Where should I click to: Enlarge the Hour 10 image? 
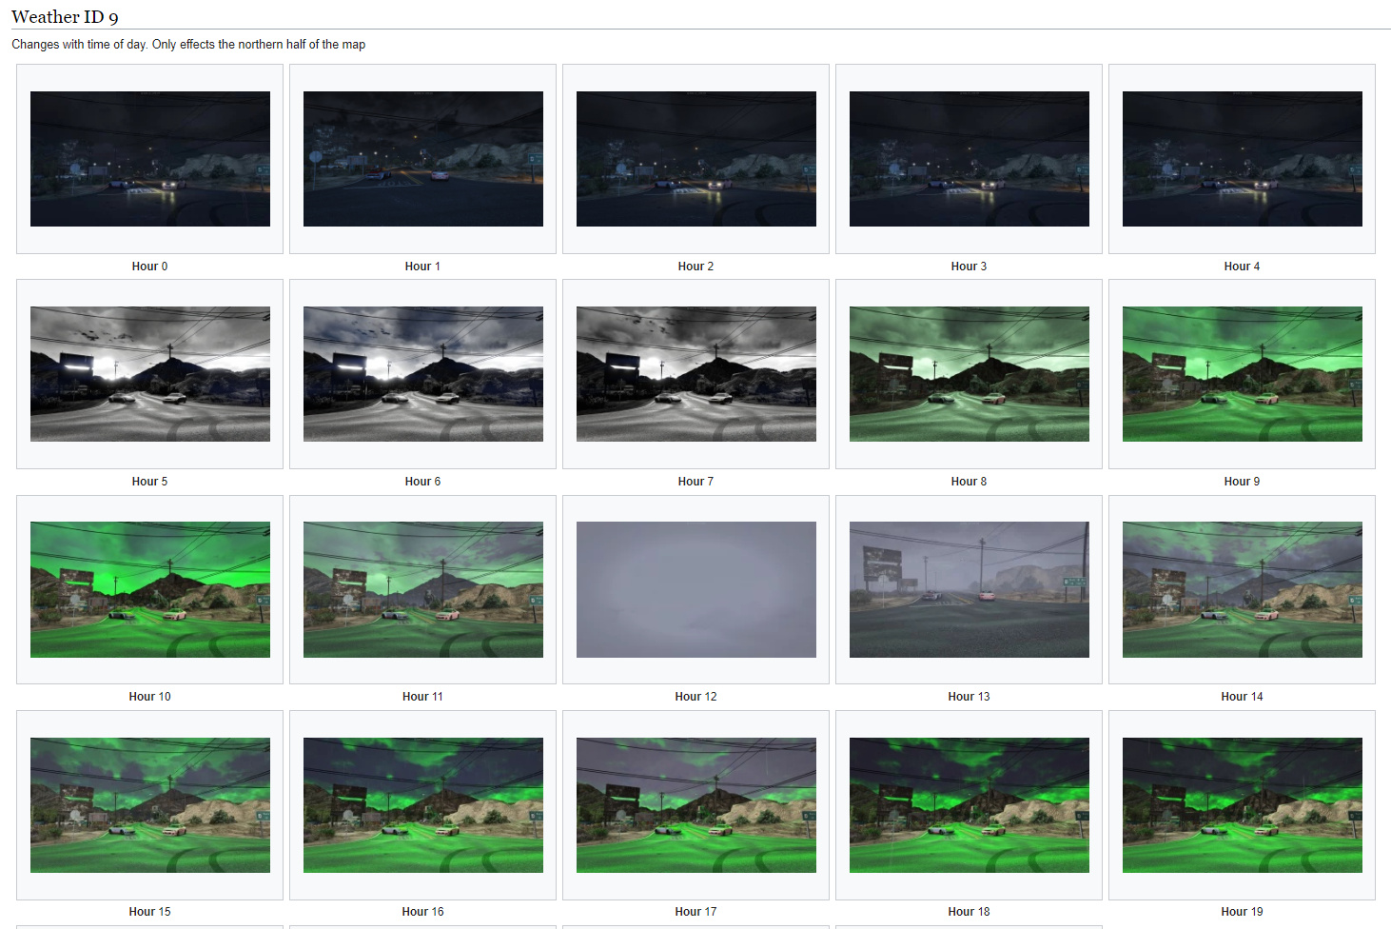[x=150, y=589]
